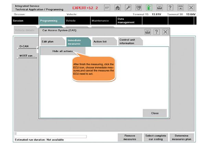The image size is (206, 146).
Task: Click the Determine measures plan button
Action: pyautogui.click(x=182, y=137)
